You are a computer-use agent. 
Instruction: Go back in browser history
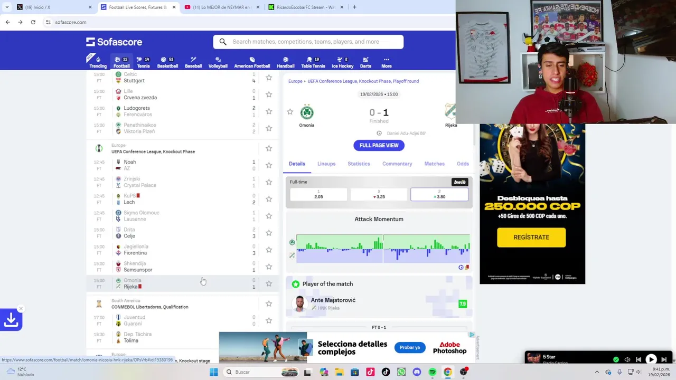pos(7,22)
